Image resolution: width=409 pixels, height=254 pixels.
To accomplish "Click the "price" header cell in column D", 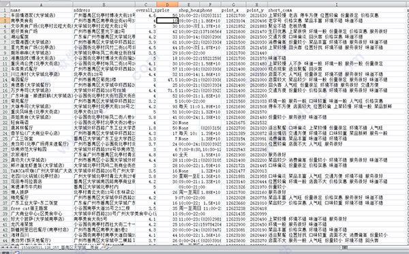I will click(x=168, y=10).
